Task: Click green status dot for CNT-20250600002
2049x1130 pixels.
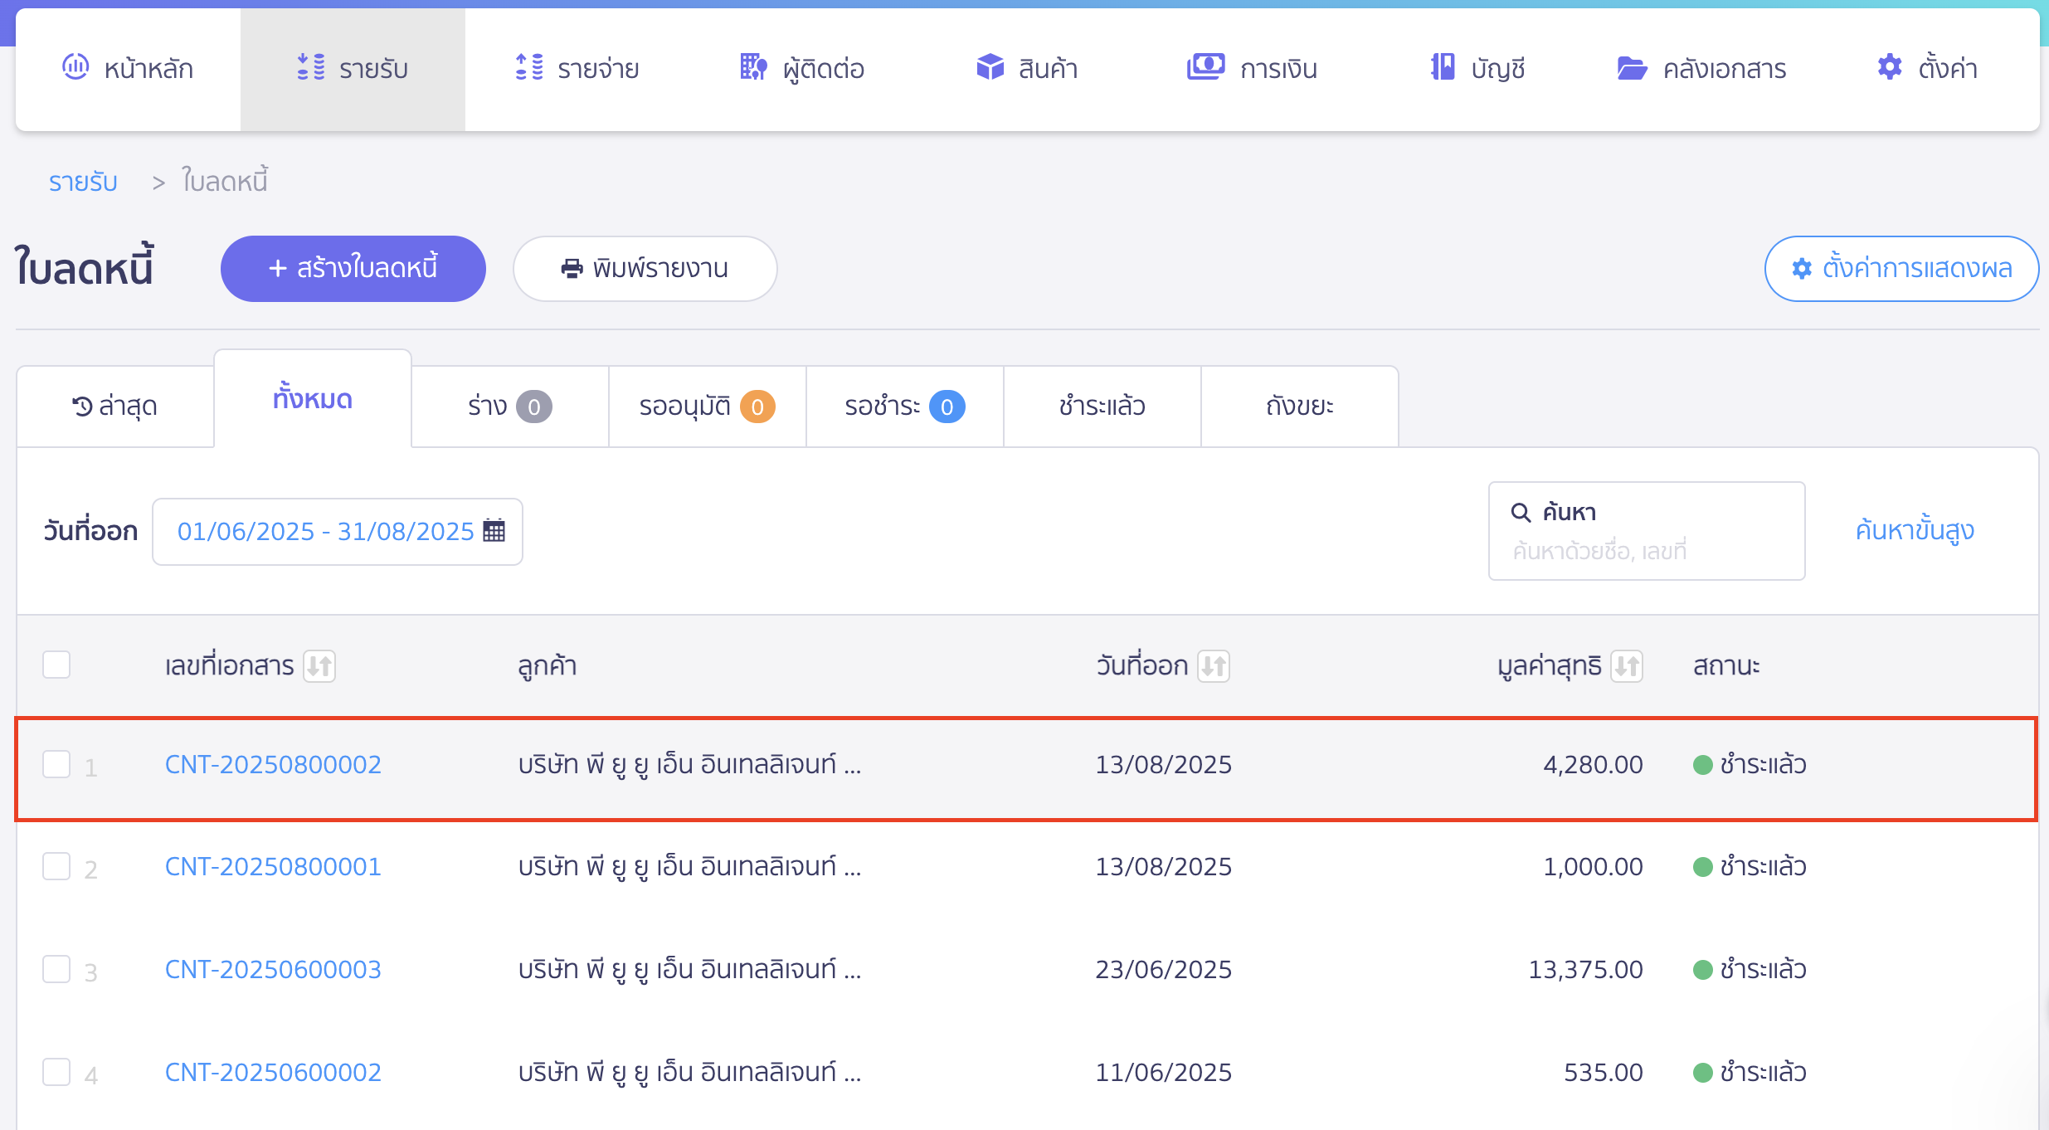Action: coord(1703,1073)
